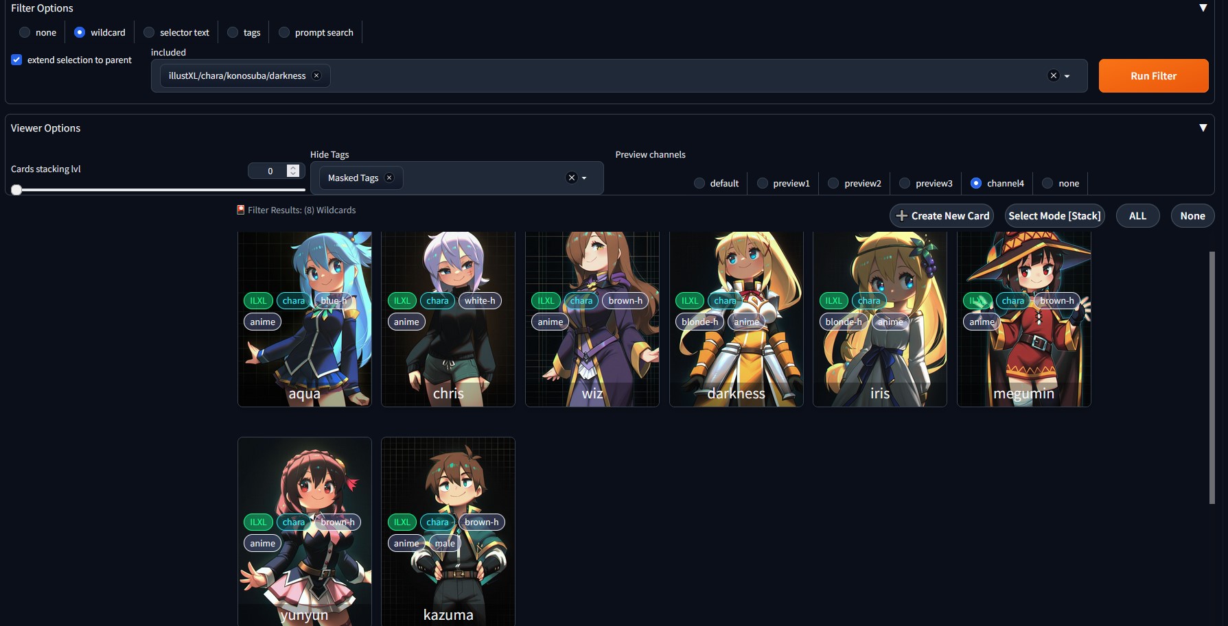Collapse the Filter Options section
The height and width of the screenshot is (626, 1228).
point(1203,8)
